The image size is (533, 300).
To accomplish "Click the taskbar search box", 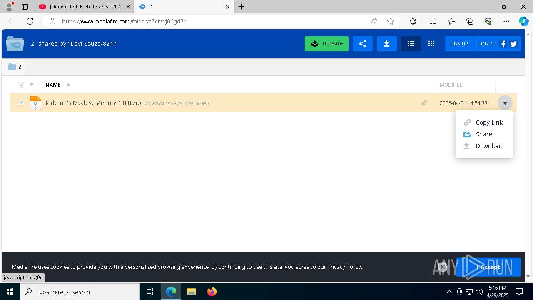I will [80, 292].
